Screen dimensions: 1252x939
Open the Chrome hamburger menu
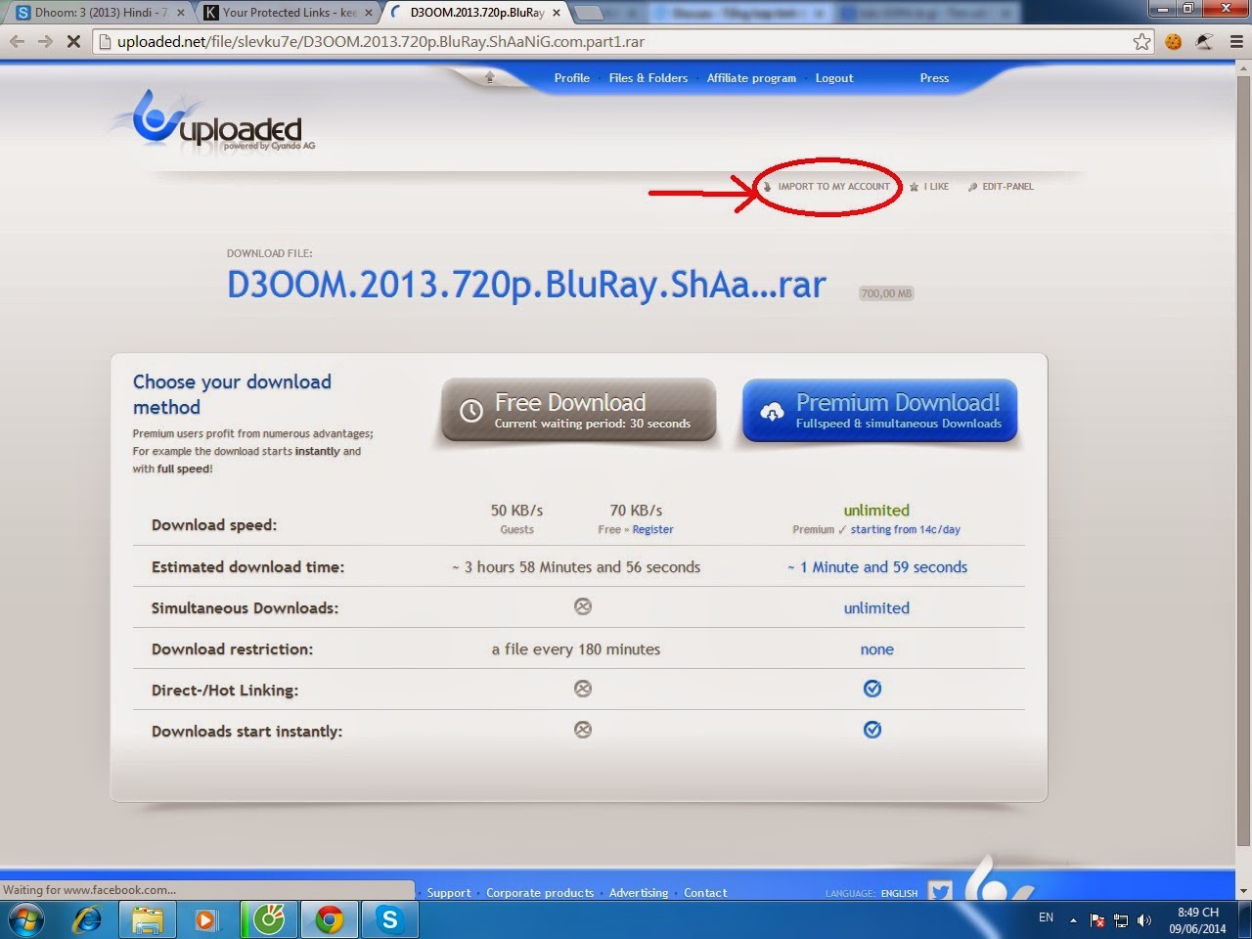(x=1236, y=41)
